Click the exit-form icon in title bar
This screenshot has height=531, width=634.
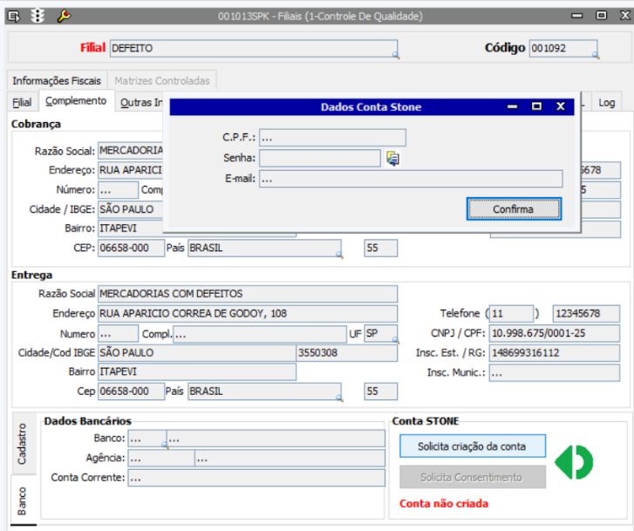click(x=15, y=16)
